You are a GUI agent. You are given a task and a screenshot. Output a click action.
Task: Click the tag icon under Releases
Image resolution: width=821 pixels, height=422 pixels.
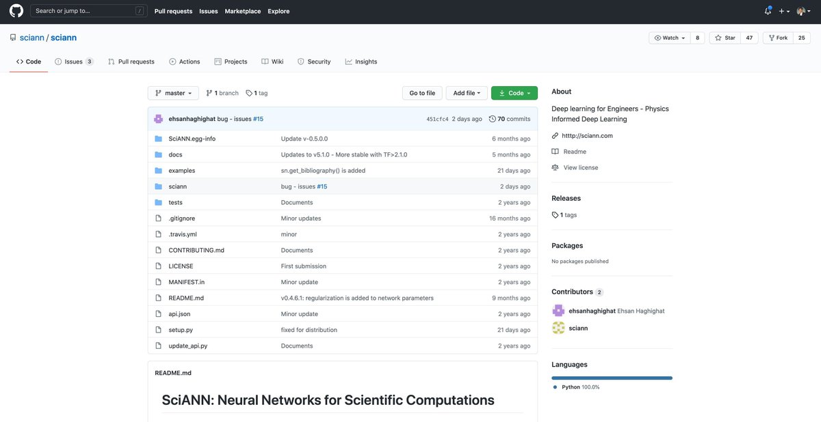[555, 215]
